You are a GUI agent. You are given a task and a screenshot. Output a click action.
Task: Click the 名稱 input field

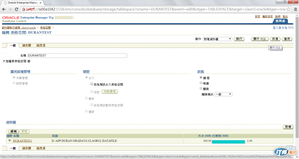pos(77,55)
